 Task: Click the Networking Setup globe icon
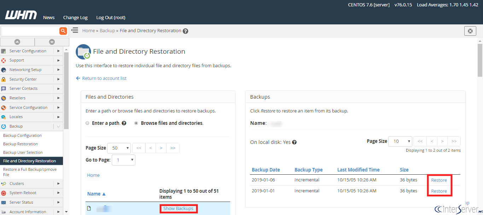(4, 70)
